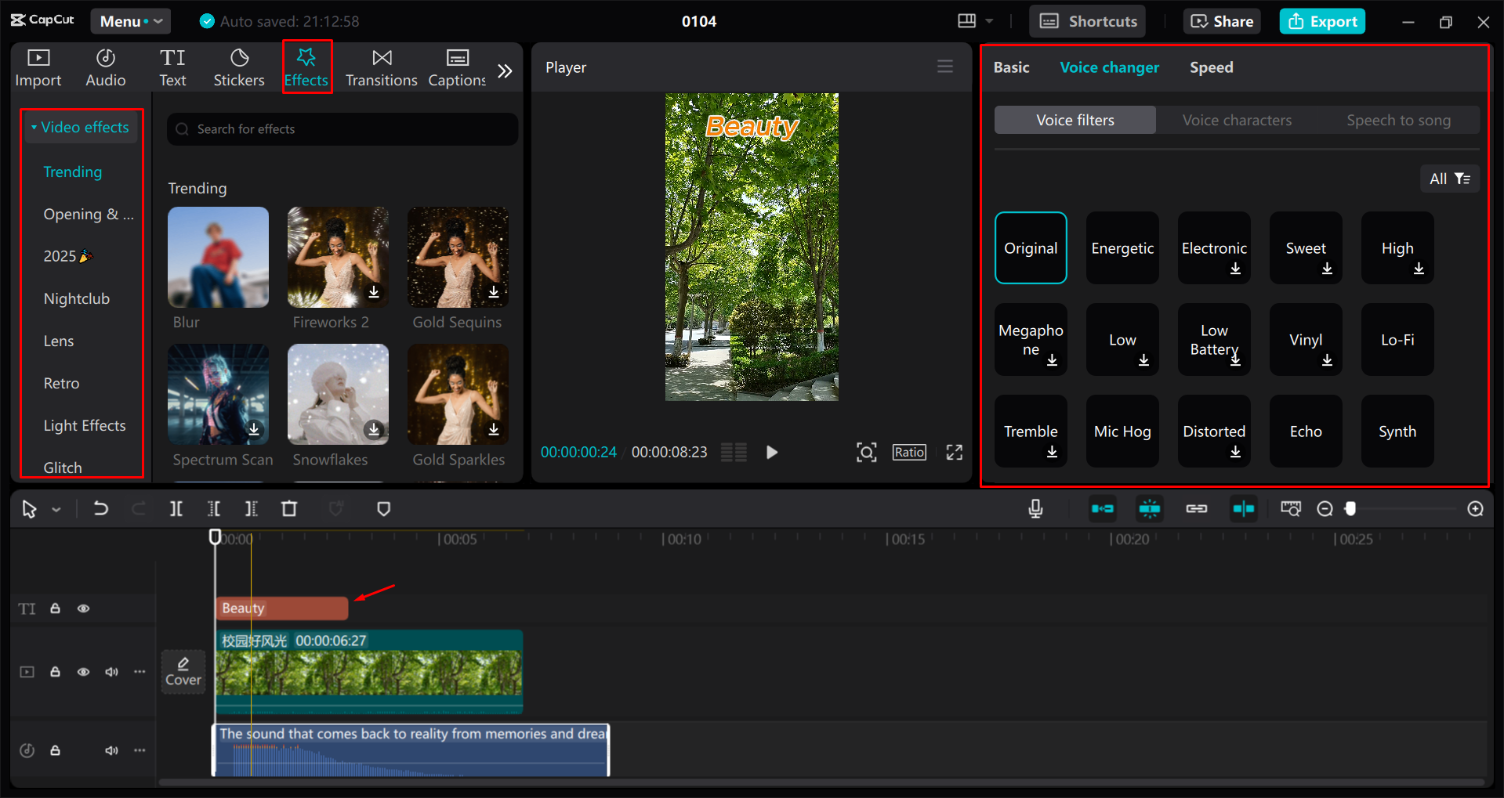1504x798 pixels.
Task: Mute the audio track's sound icon
Action: (111, 749)
